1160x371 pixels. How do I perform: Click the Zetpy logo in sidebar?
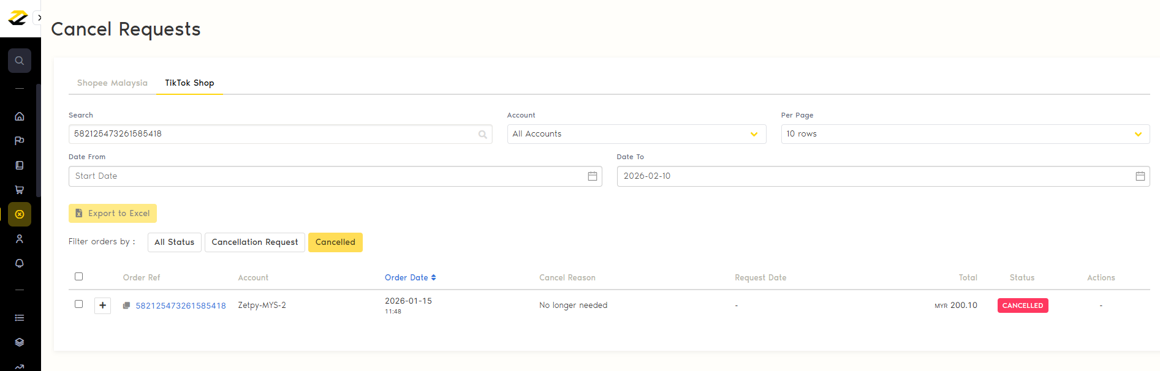point(18,18)
